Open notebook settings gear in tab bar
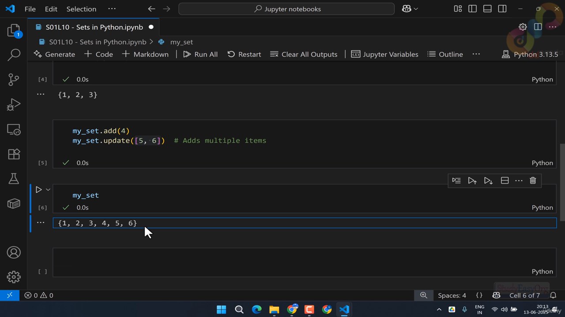This screenshot has height=317, width=565. 523,27
